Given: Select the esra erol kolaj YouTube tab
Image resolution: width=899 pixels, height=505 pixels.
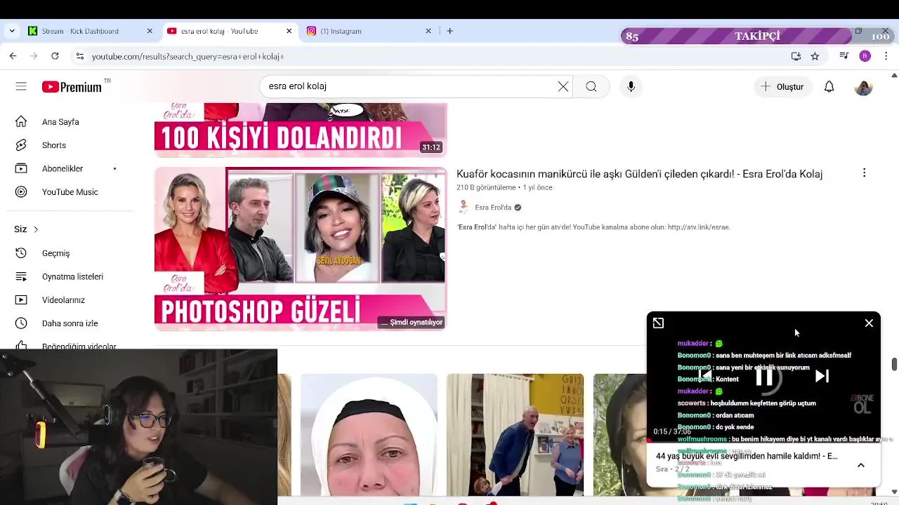Looking at the screenshot, I should 230,31.
